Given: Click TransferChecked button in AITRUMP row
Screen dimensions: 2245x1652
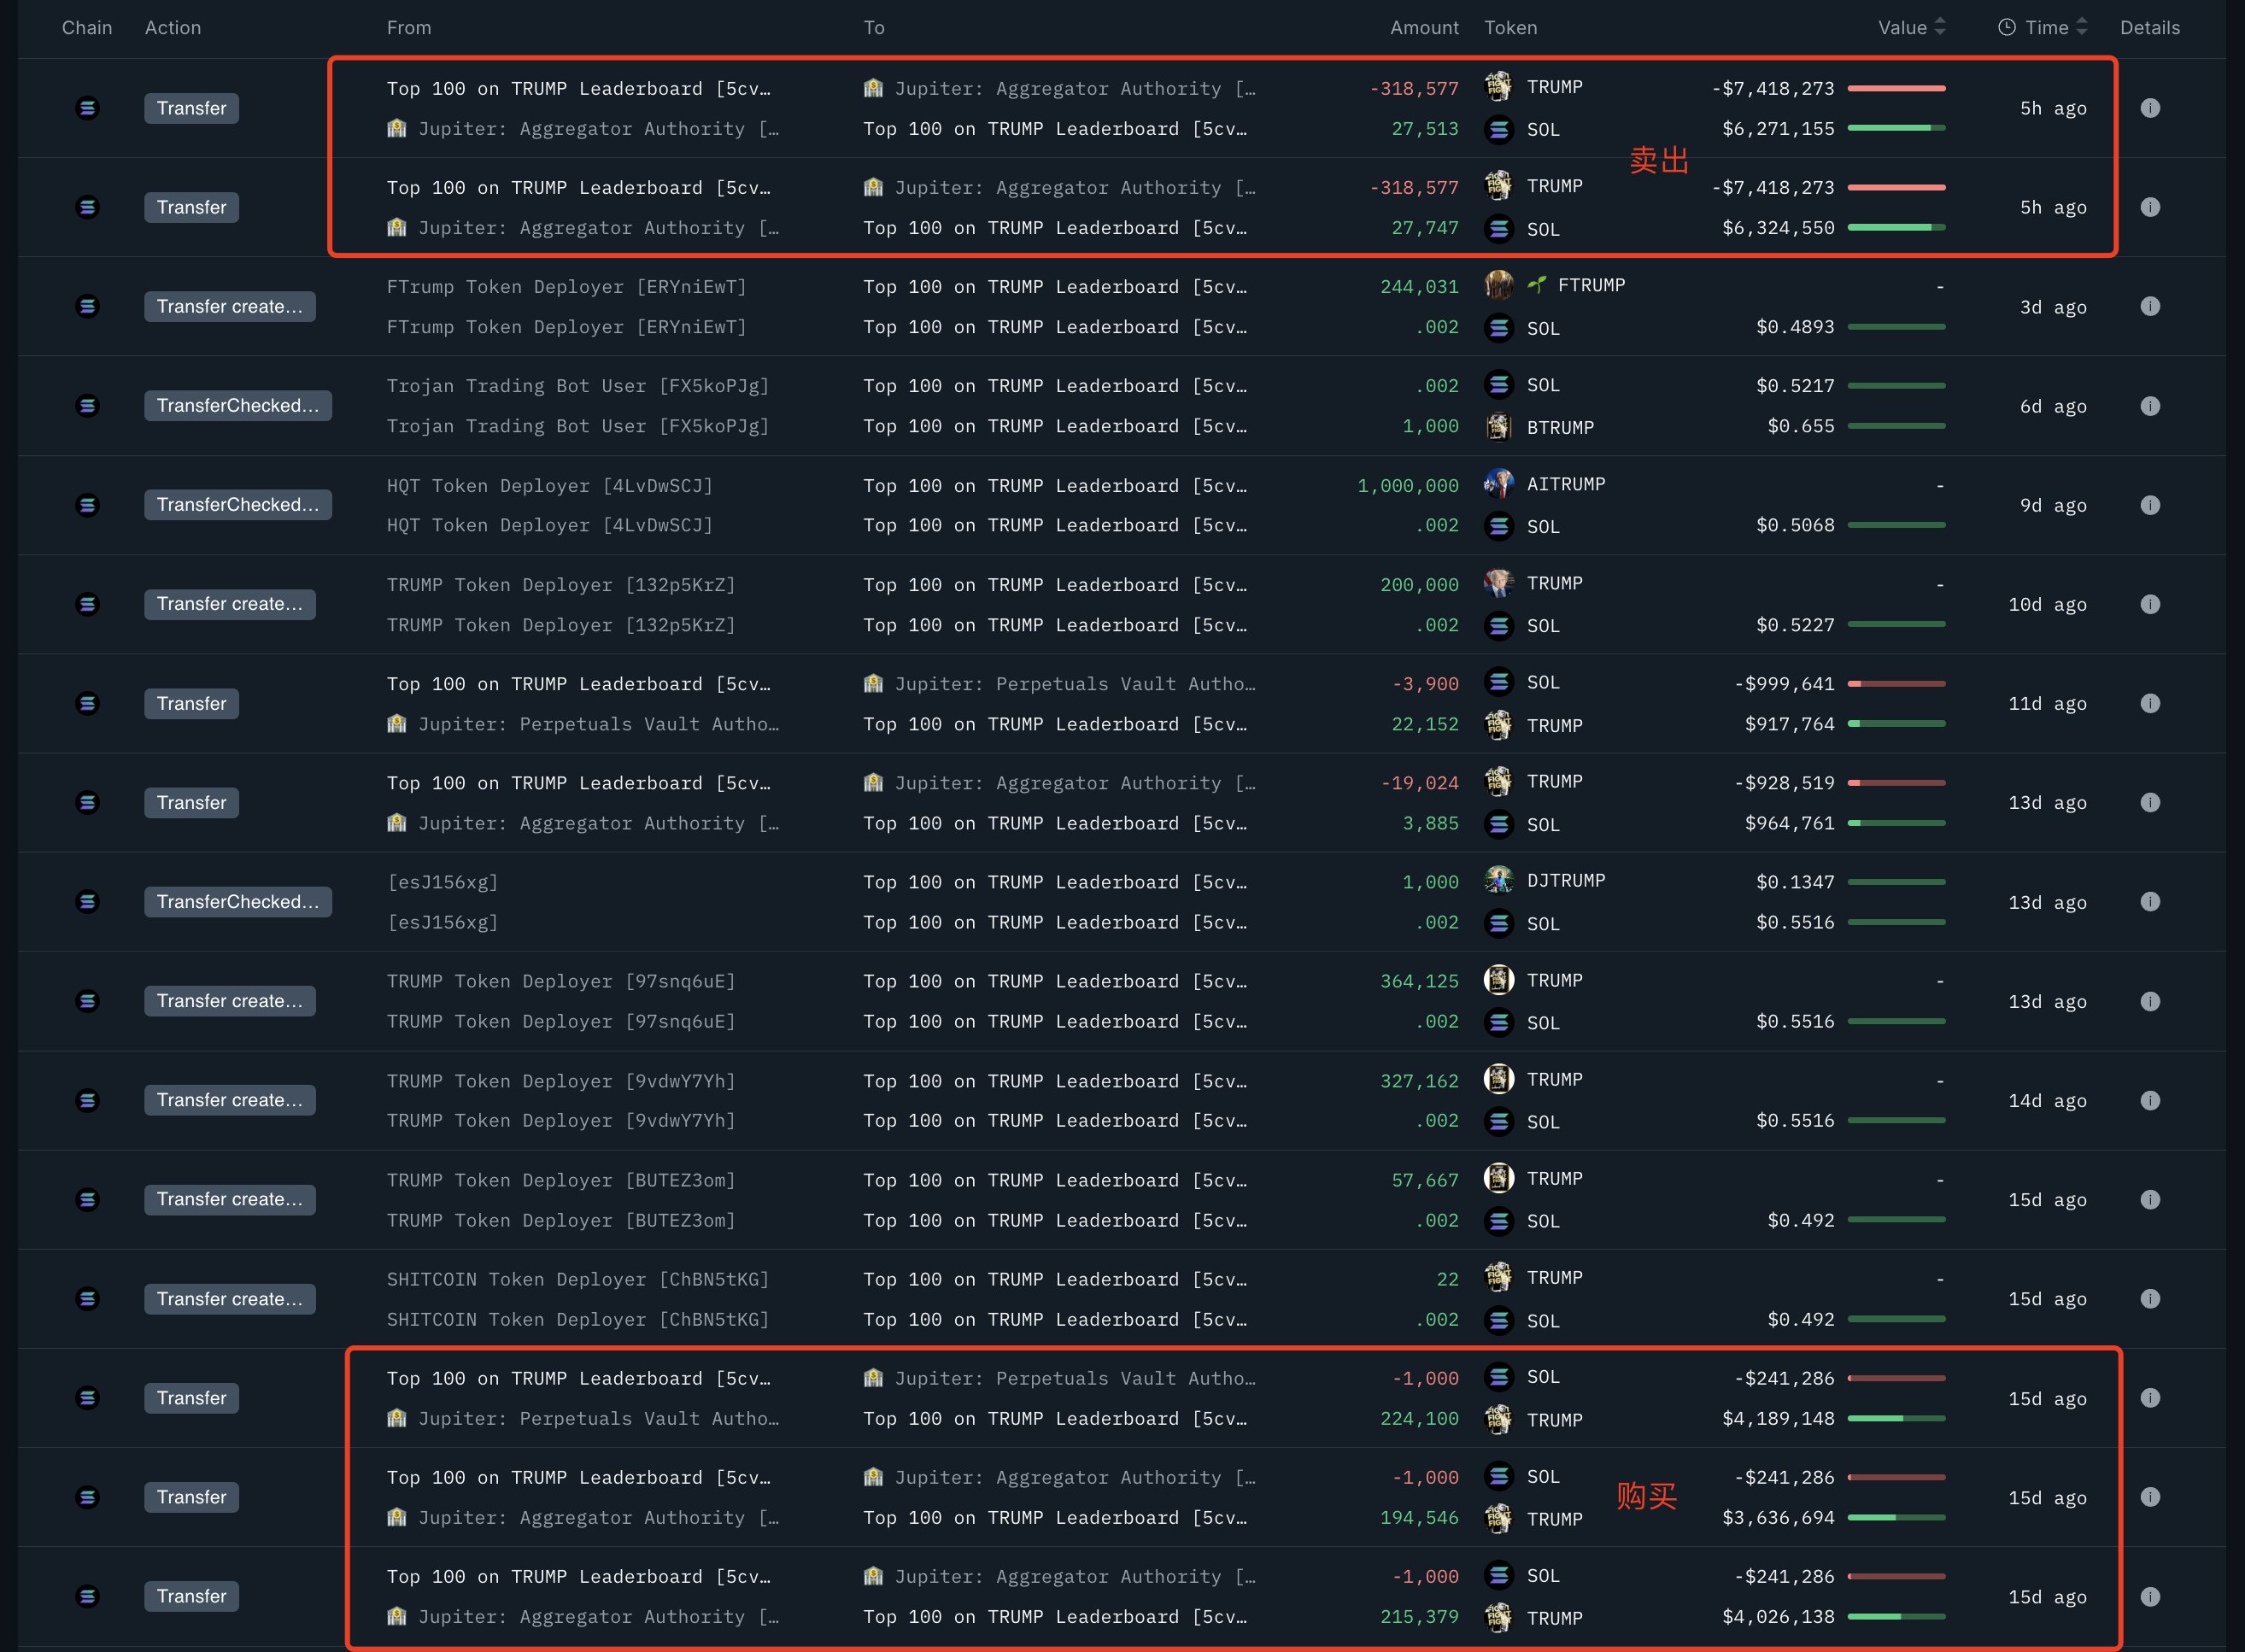Looking at the screenshot, I should tap(238, 505).
